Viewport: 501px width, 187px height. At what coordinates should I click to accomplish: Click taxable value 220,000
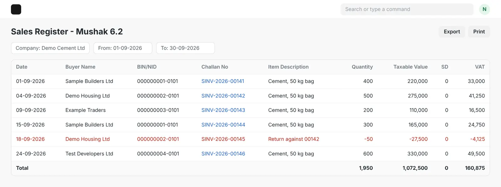pyautogui.click(x=417, y=81)
